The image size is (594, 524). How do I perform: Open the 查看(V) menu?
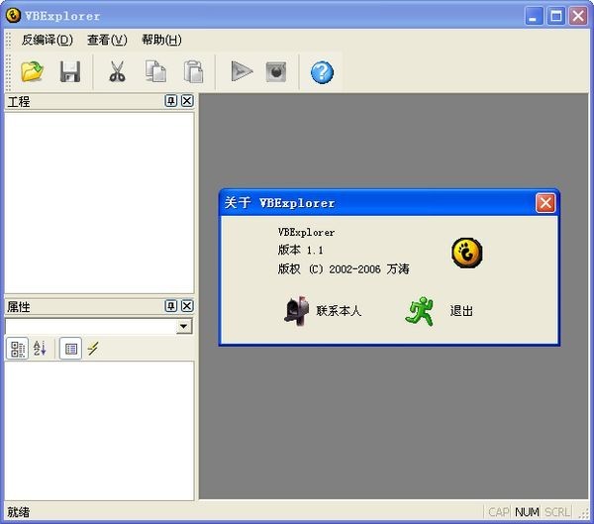pyautogui.click(x=107, y=40)
